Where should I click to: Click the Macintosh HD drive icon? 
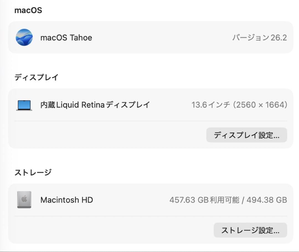tap(24, 200)
